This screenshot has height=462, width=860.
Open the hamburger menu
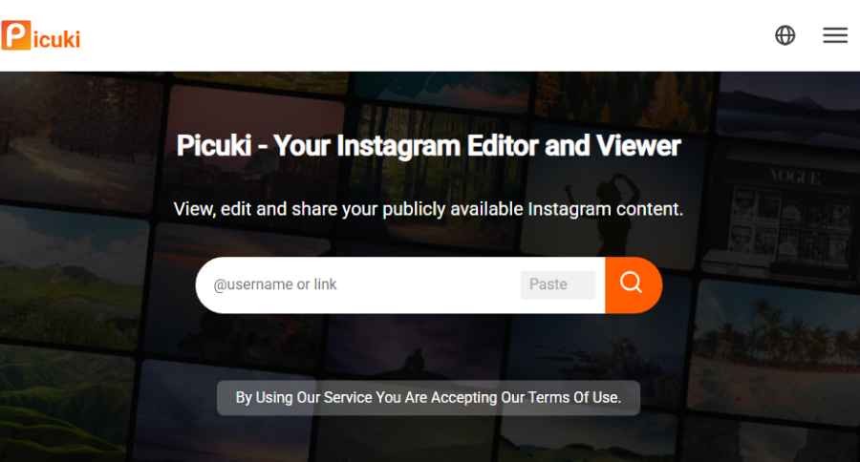coord(835,35)
